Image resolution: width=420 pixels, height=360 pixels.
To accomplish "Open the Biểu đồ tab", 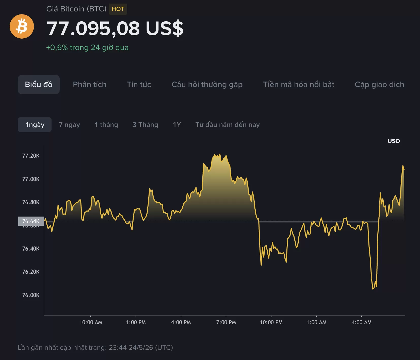I will coord(39,85).
